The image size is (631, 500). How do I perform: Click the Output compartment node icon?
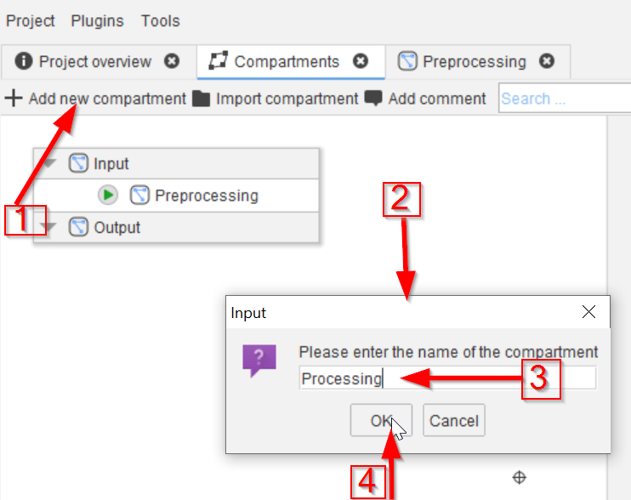click(79, 227)
